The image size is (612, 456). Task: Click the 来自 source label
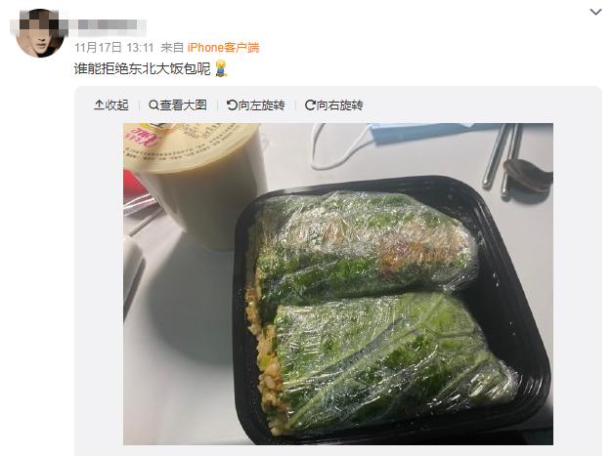click(172, 48)
